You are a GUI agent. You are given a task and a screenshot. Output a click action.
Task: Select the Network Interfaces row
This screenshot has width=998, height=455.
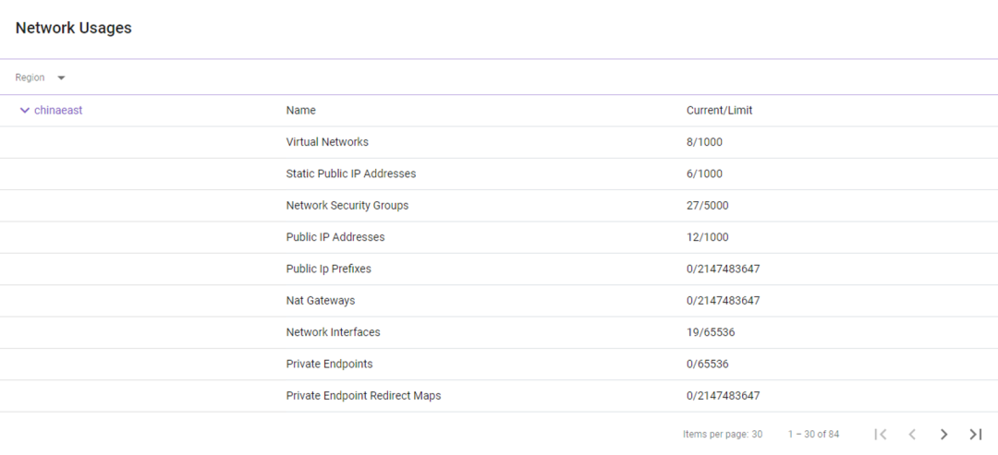click(334, 332)
